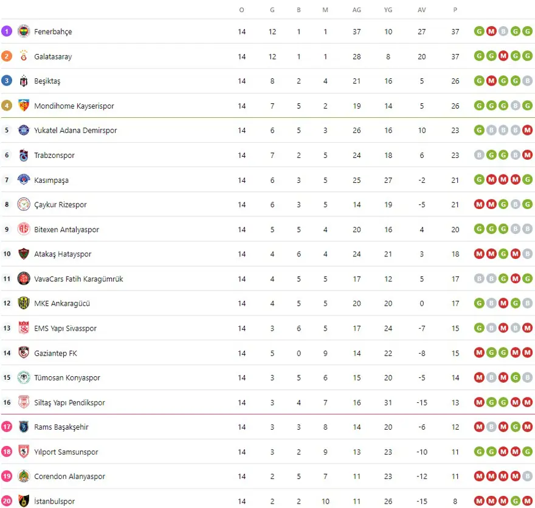The image size is (535, 508).
Task: Click Galatasaray's red M form badge
Action: (x=503, y=57)
